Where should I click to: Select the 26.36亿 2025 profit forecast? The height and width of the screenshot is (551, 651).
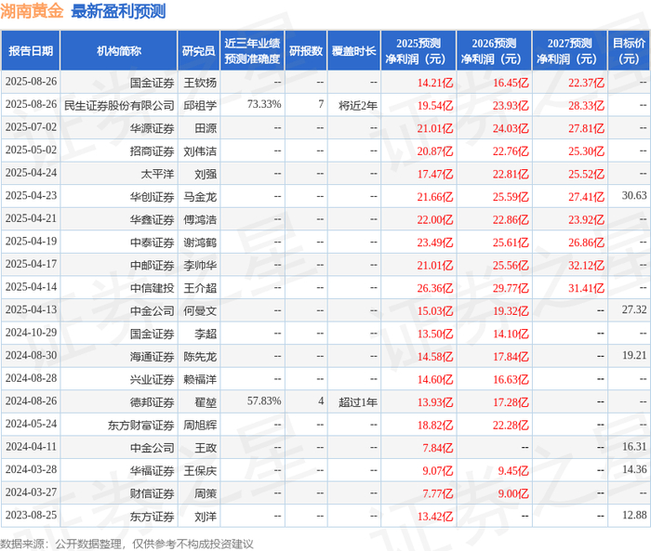(x=434, y=288)
